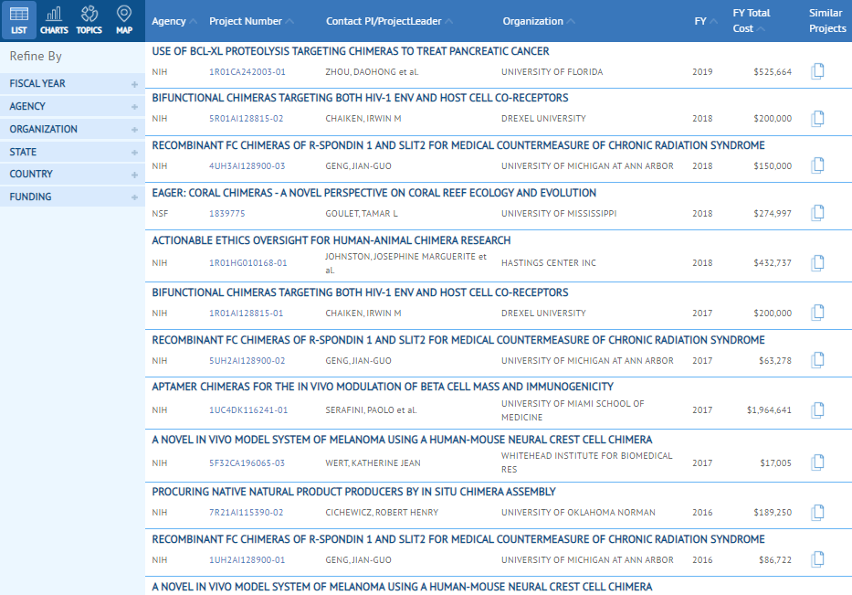Switch to the LIST view tab
This screenshot has height=595, width=852.
pos(19,20)
